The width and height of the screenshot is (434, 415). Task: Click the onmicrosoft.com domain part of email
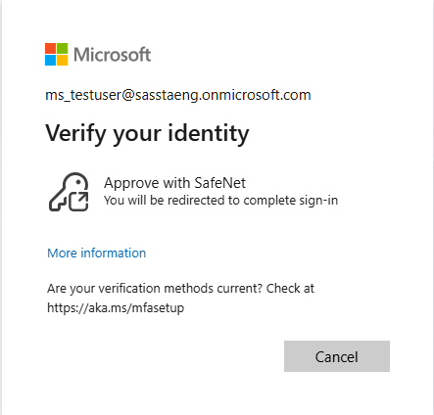point(257,95)
